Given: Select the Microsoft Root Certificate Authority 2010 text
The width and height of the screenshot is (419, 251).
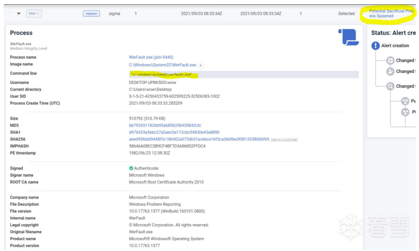Looking at the screenshot, I should click(166, 182).
